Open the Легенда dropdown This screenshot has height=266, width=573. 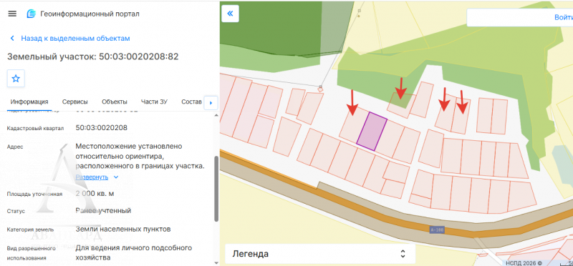[320, 254]
